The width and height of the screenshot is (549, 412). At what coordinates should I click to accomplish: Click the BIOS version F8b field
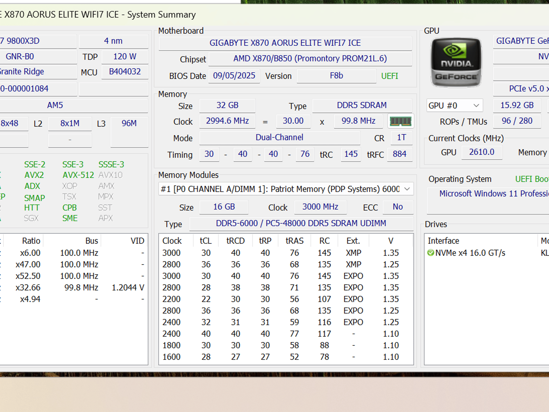336,76
